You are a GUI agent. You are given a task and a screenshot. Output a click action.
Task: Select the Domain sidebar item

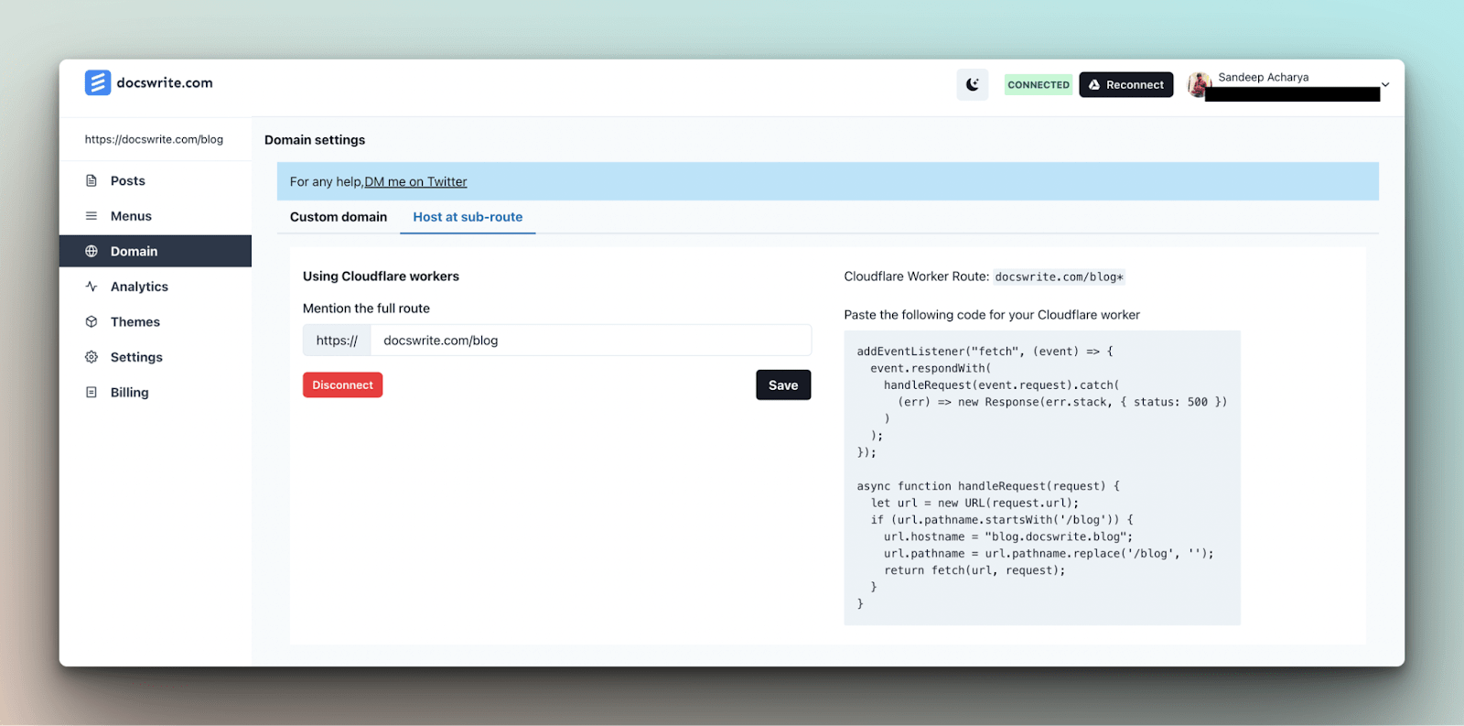pyautogui.click(x=156, y=251)
